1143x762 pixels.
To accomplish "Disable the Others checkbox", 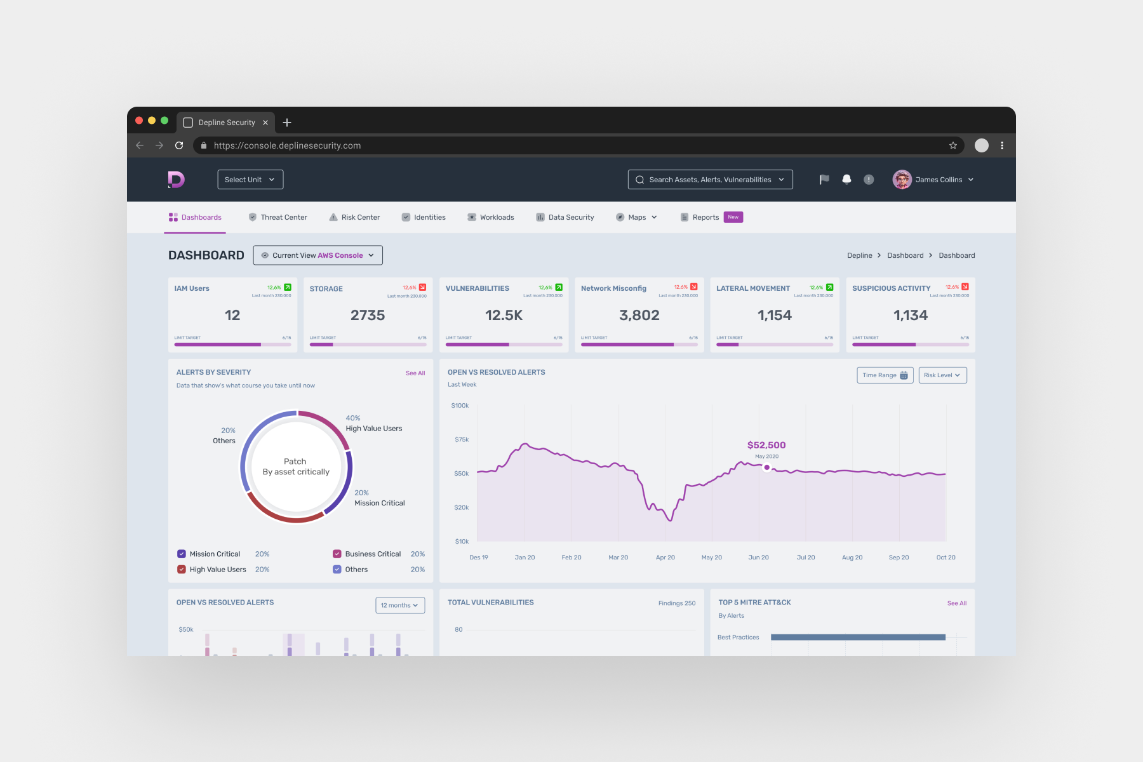I will pyautogui.click(x=337, y=569).
